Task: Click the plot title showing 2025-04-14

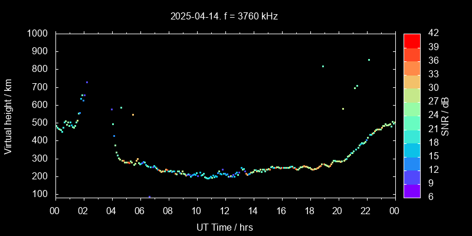Action: 224,17
